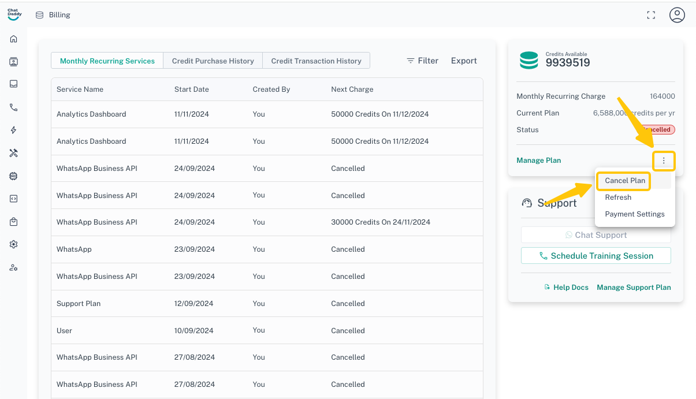The width and height of the screenshot is (696, 399).
Task: Choose Payment Settings menu item
Action: (634, 214)
